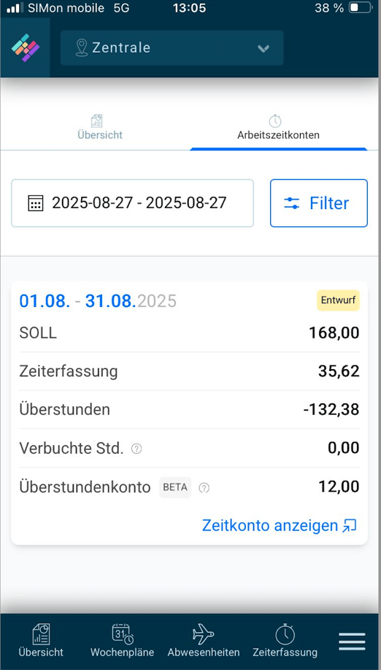The width and height of the screenshot is (381, 670).
Task: Select the Arbeitszeitkonten tab
Action: coord(278,127)
